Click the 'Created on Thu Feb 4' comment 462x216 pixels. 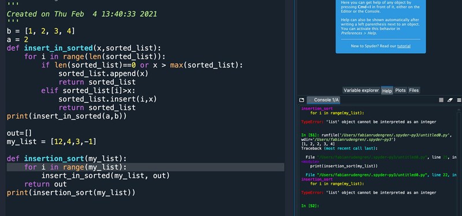(82, 14)
